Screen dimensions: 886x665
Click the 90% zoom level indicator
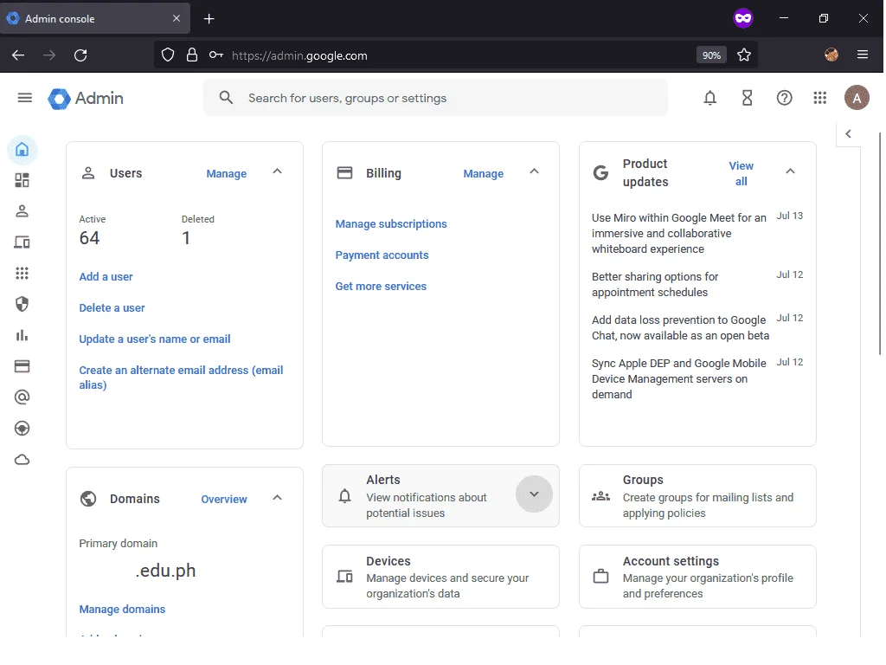pos(711,55)
